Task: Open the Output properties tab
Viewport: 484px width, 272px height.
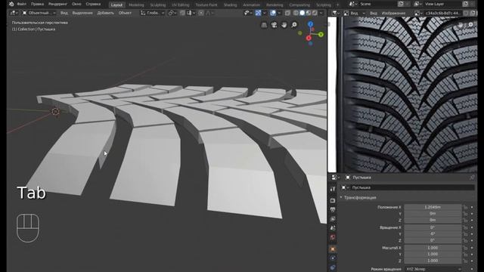Action: 333,210
